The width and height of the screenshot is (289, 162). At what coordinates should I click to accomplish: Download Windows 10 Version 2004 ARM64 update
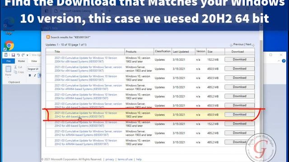click(x=239, y=96)
